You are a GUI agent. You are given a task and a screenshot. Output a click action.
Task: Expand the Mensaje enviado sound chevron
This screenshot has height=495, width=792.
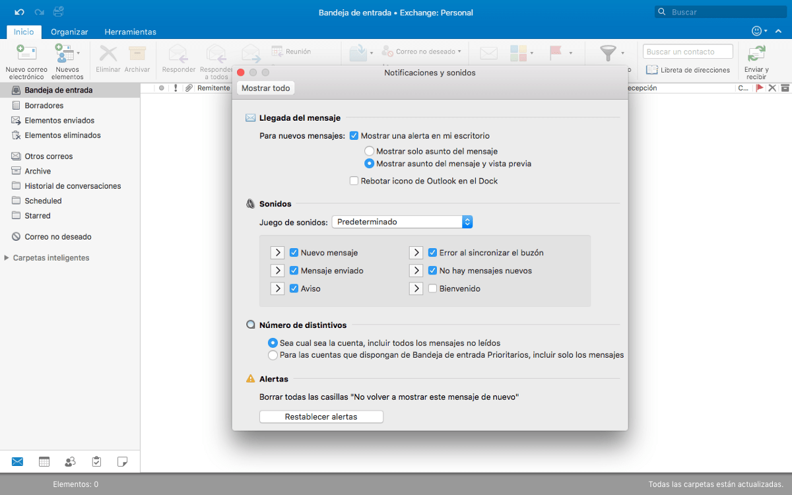(277, 271)
